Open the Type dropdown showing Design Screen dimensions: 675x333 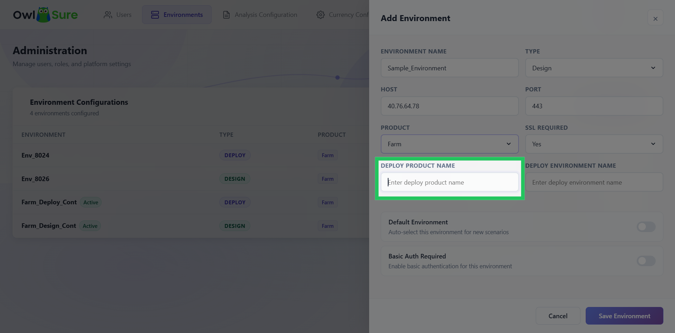594,68
